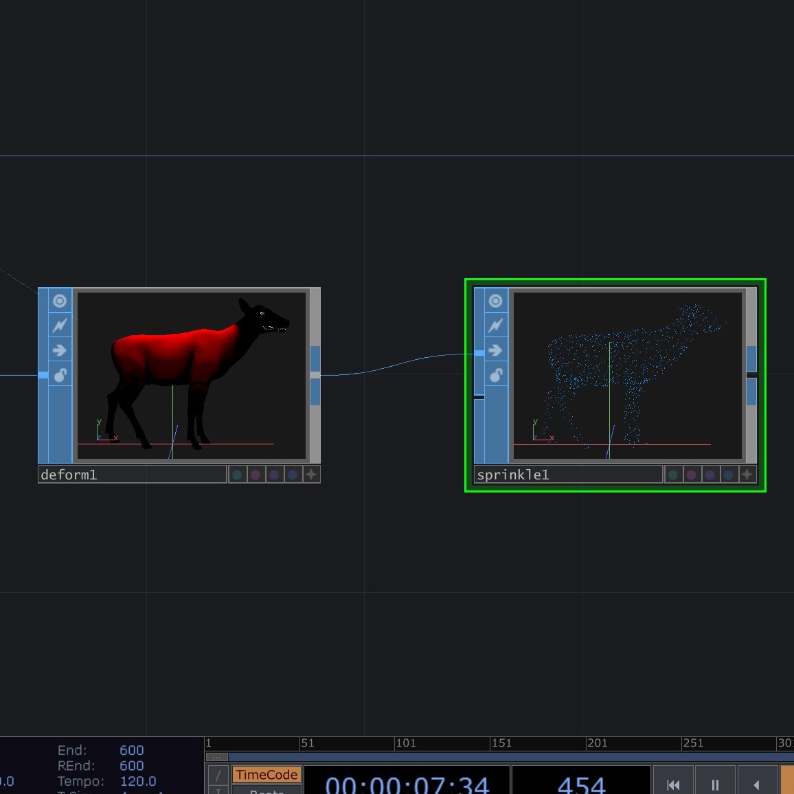Click frame marker 101 on timeline

point(406,743)
